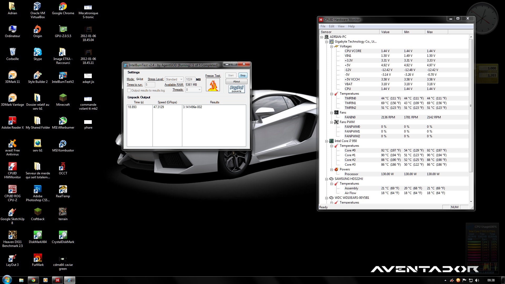Open the Threads dropdown
Viewport: 505px width, 284px height.
193,90
